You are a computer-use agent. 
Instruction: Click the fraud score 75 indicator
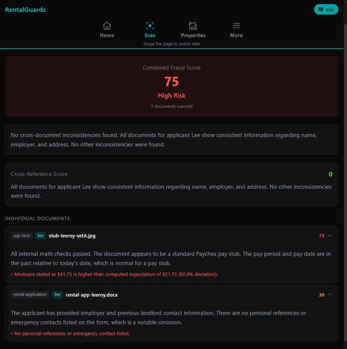click(x=171, y=81)
